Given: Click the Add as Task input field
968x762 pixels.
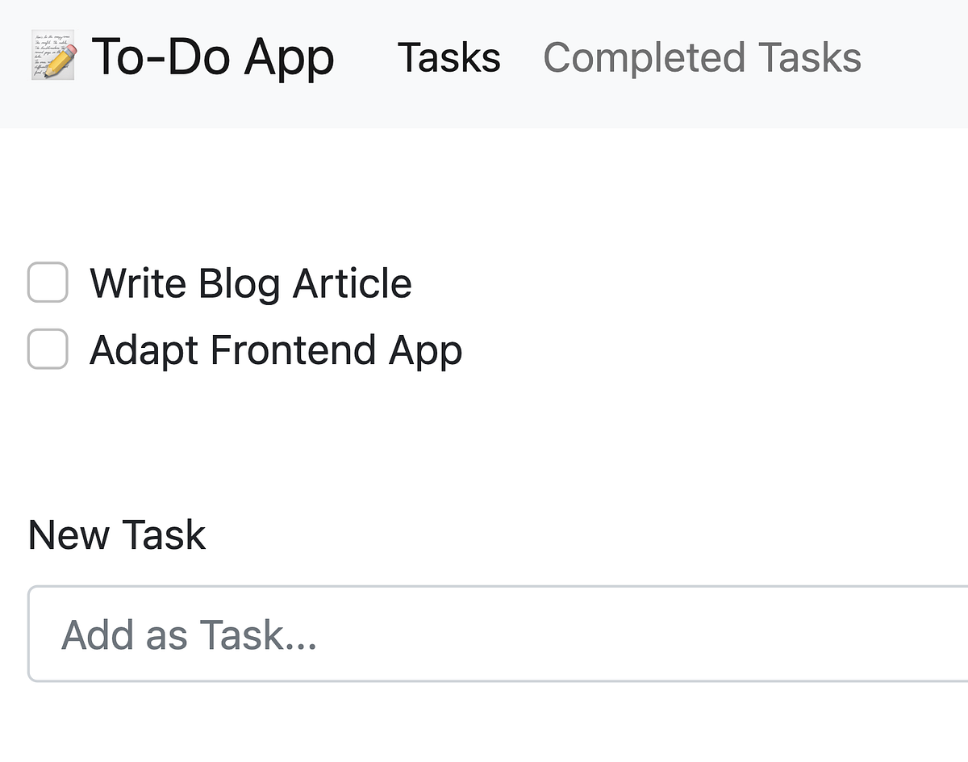Looking at the screenshot, I should click(x=484, y=634).
